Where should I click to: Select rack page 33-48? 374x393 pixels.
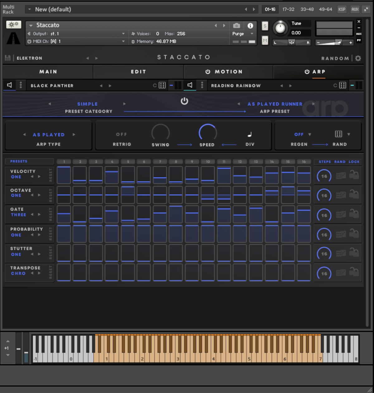(x=307, y=9)
